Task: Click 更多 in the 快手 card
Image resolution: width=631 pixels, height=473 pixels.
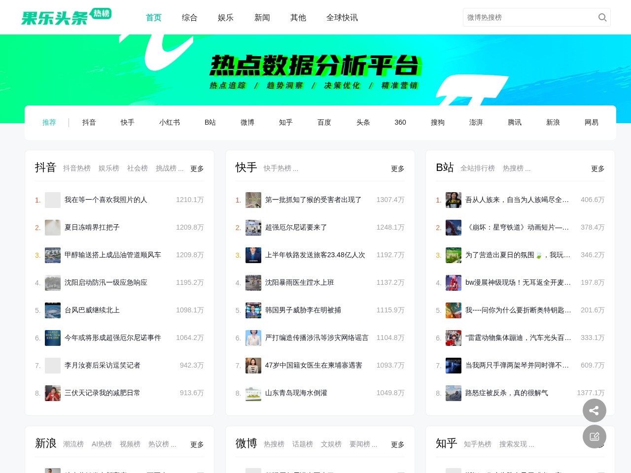Action: tap(398, 169)
